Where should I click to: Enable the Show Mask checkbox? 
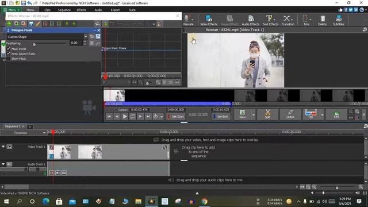coord(9,59)
